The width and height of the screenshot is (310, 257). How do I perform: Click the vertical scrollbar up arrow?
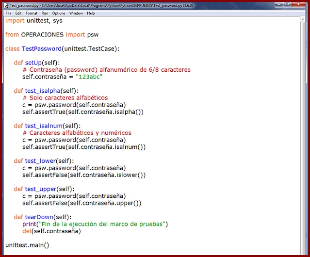pyautogui.click(x=303, y=19)
